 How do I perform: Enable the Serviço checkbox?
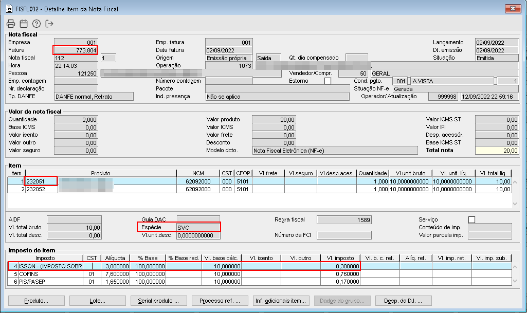(471, 219)
